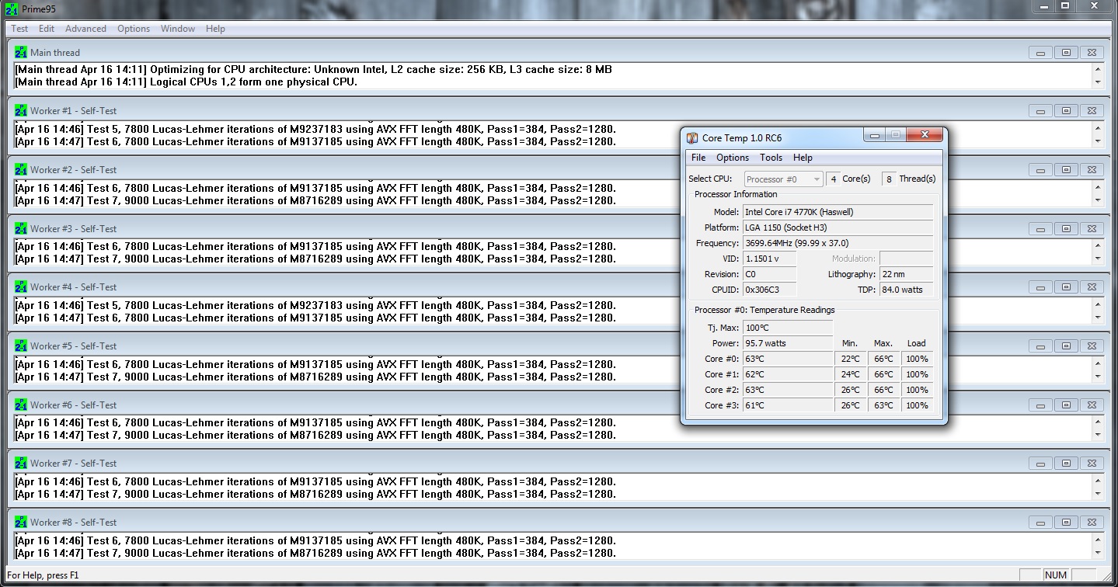Image resolution: width=1118 pixels, height=587 pixels.
Task: Open the Options menu in Prime95
Action: pyautogui.click(x=134, y=29)
